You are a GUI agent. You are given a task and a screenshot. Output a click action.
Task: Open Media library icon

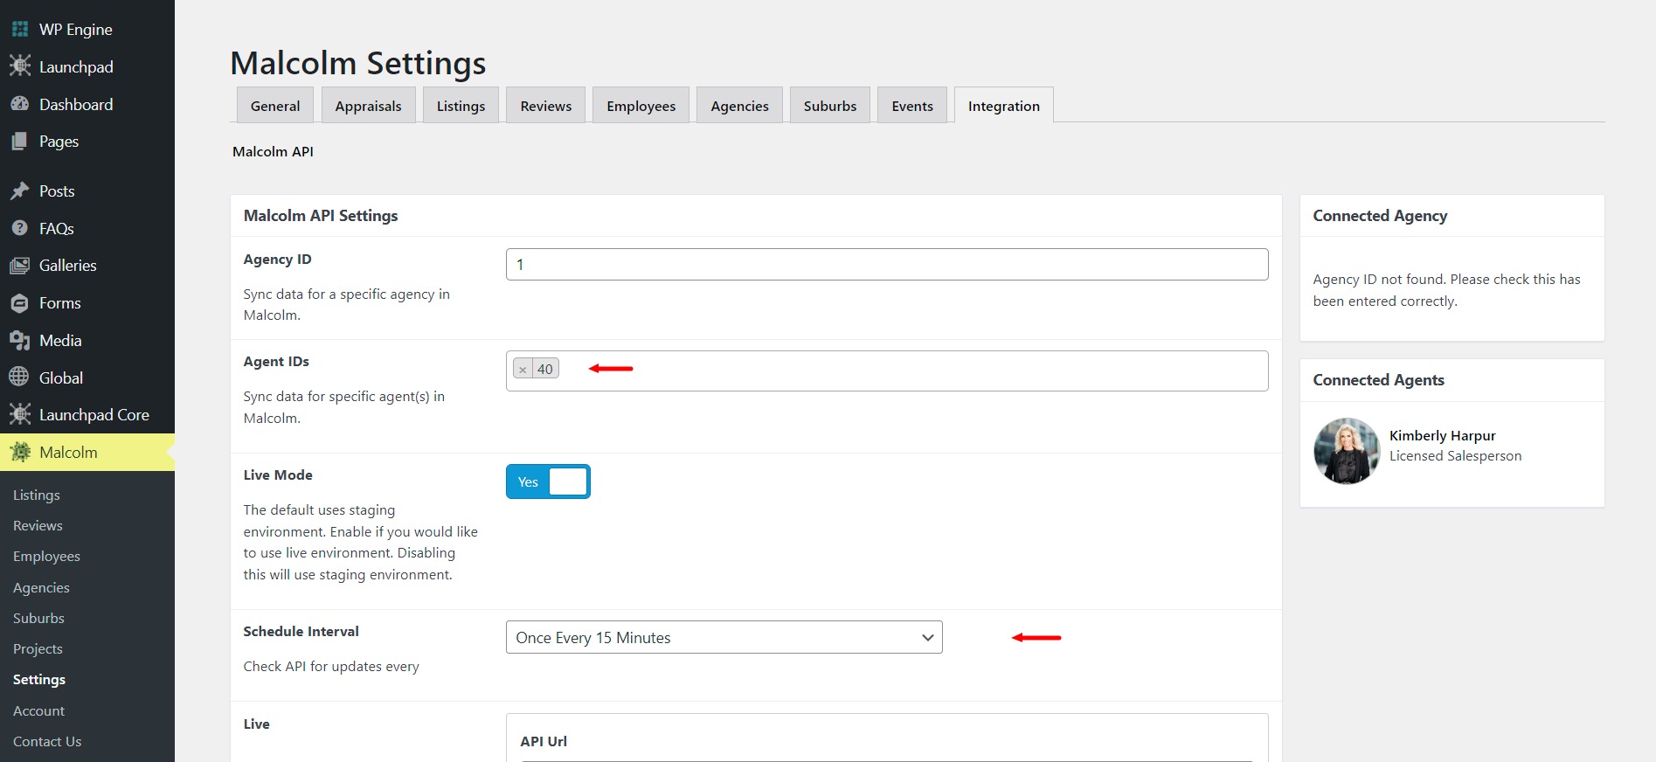(20, 340)
